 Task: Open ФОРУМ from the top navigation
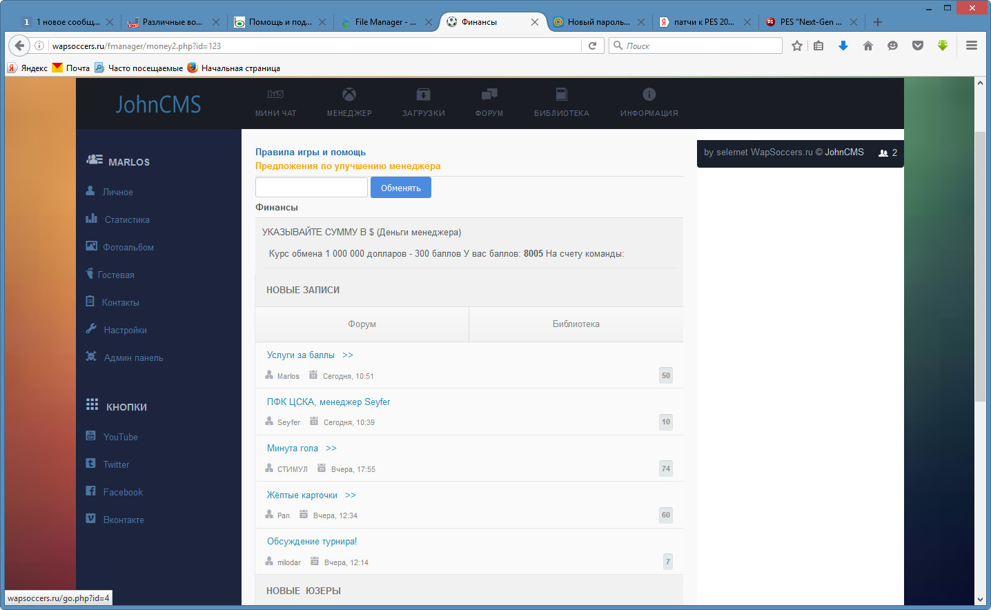coord(489,103)
